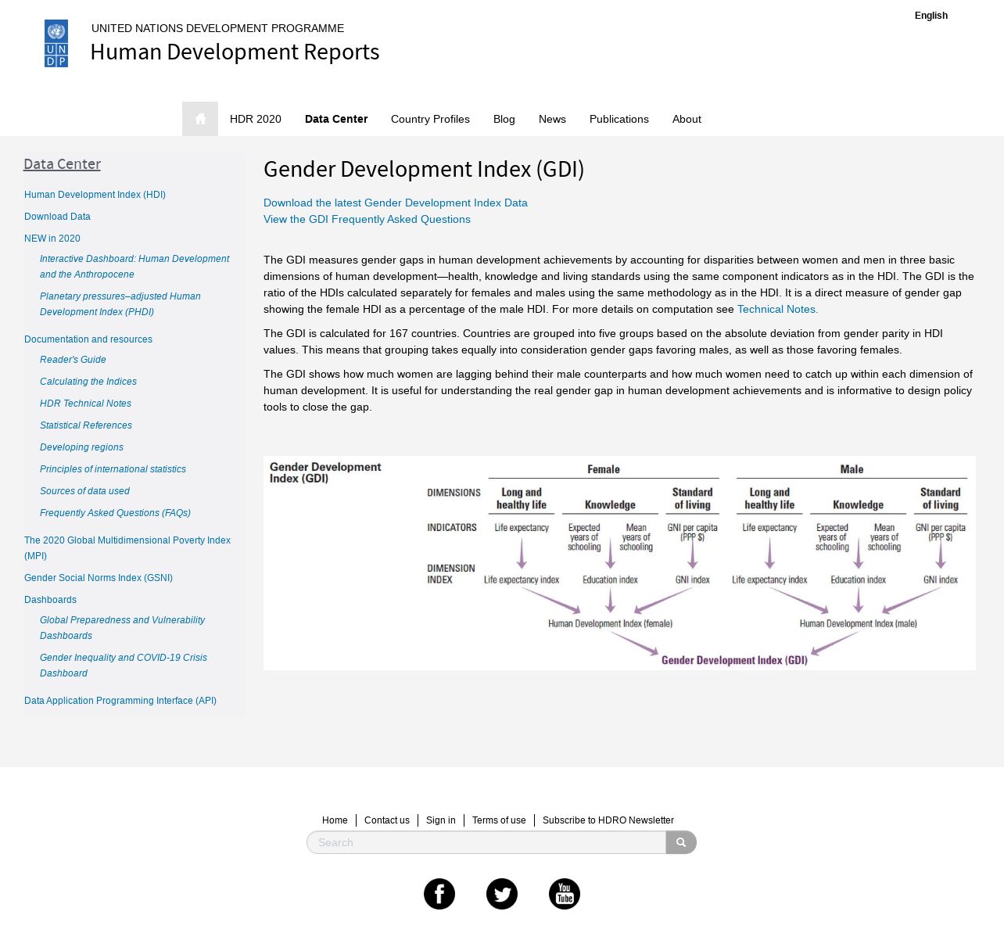Screen dimensions: 1004x933
Task: Open the Terms of use footer link
Action: pos(499,820)
